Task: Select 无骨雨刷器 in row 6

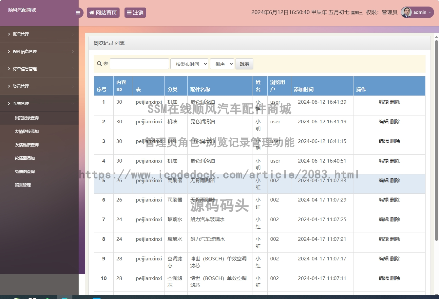Action: coord(202,200)
